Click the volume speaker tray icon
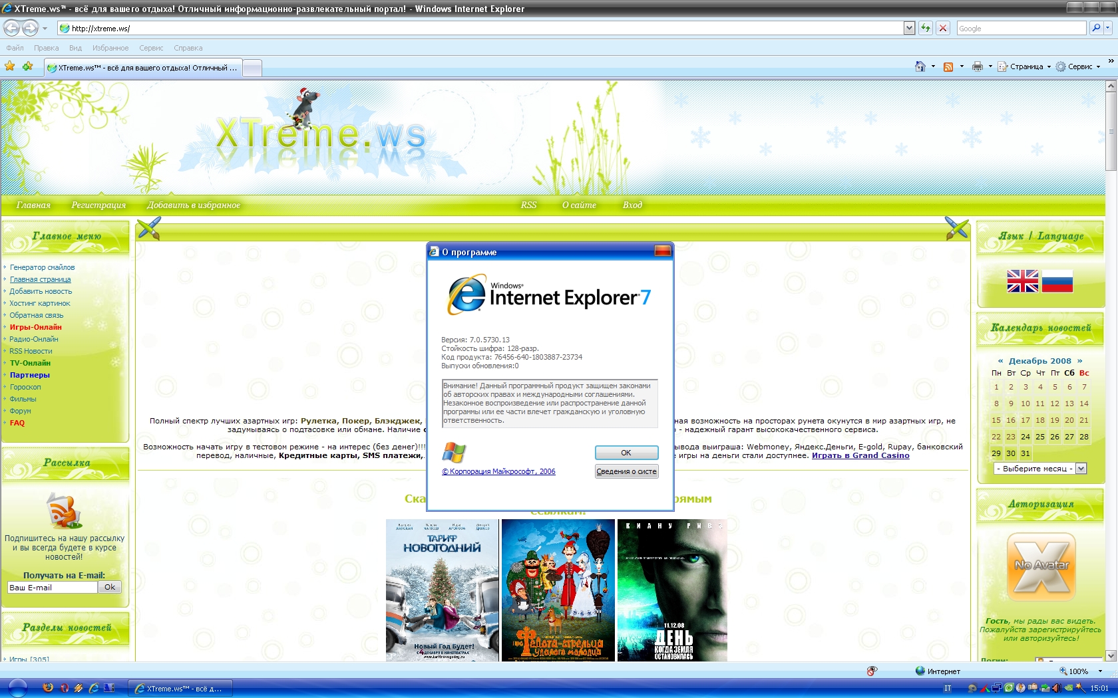Viewport: 1118px width, 698px height. pyautogui.click(x=1056, y=688)
